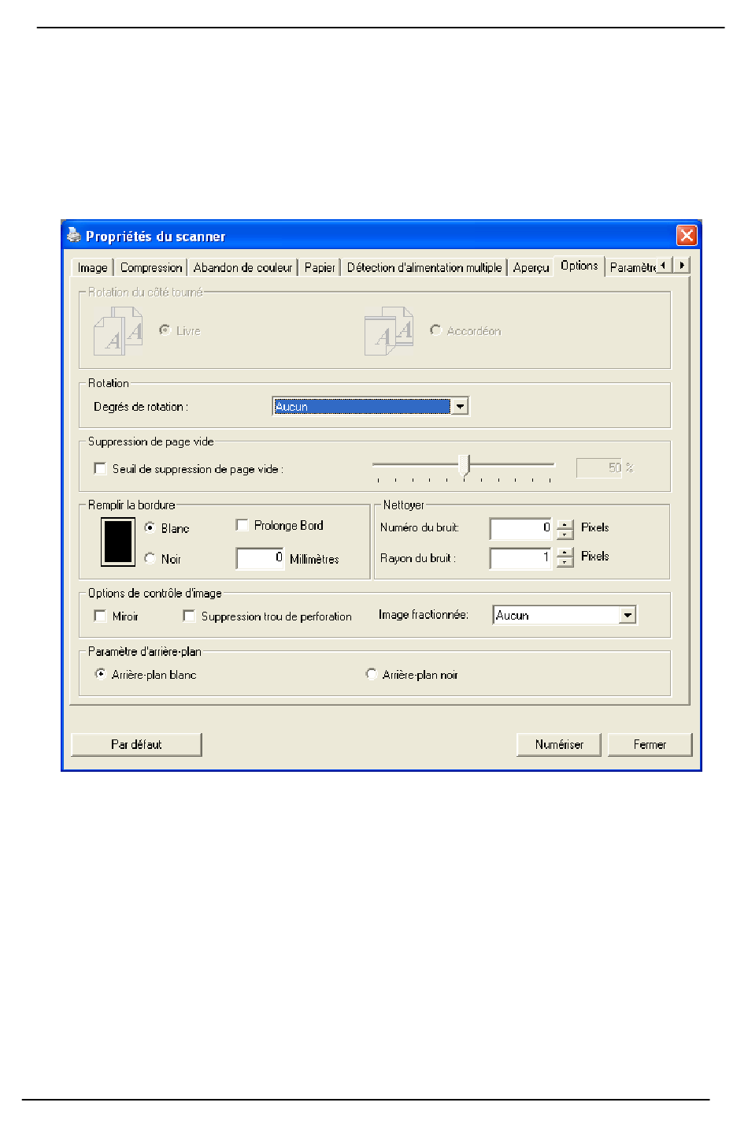This screenshot has height=1121, width=748.
Task: Enable the Miroir checkbox
Action: (100, 616)
